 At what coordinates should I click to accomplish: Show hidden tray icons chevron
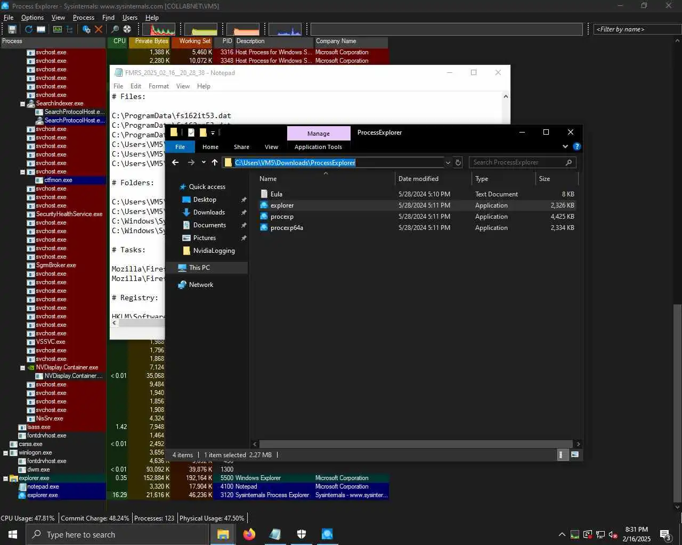562,534
